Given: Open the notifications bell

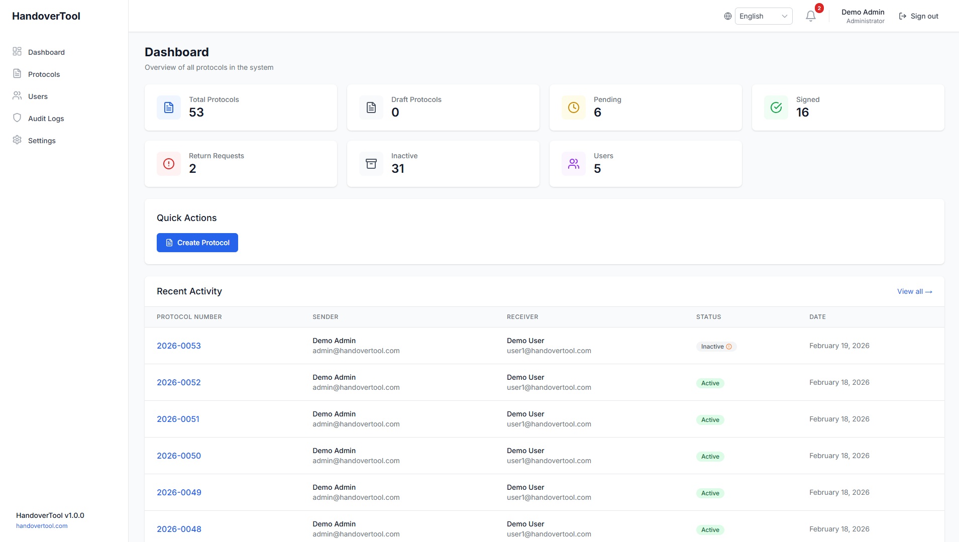Looking at the screenshot, I should (810, 17).
